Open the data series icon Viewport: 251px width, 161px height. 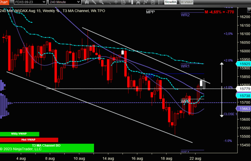click(x=138, y=2)
